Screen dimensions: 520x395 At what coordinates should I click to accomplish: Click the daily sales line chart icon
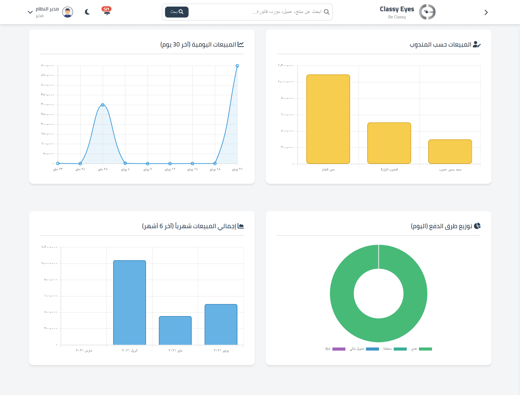tap(241, 44)
